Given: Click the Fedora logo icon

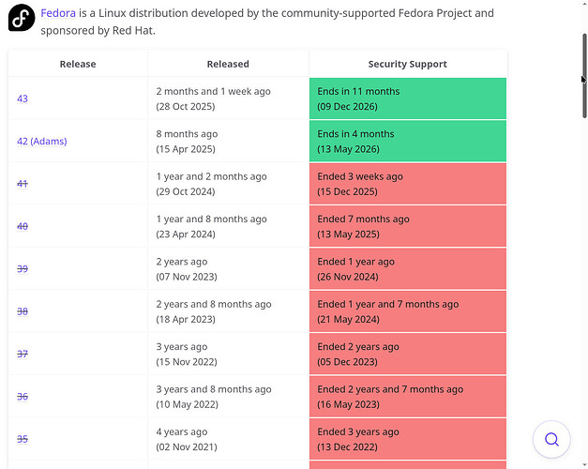Looking at the screenshot, I should 22,18.
